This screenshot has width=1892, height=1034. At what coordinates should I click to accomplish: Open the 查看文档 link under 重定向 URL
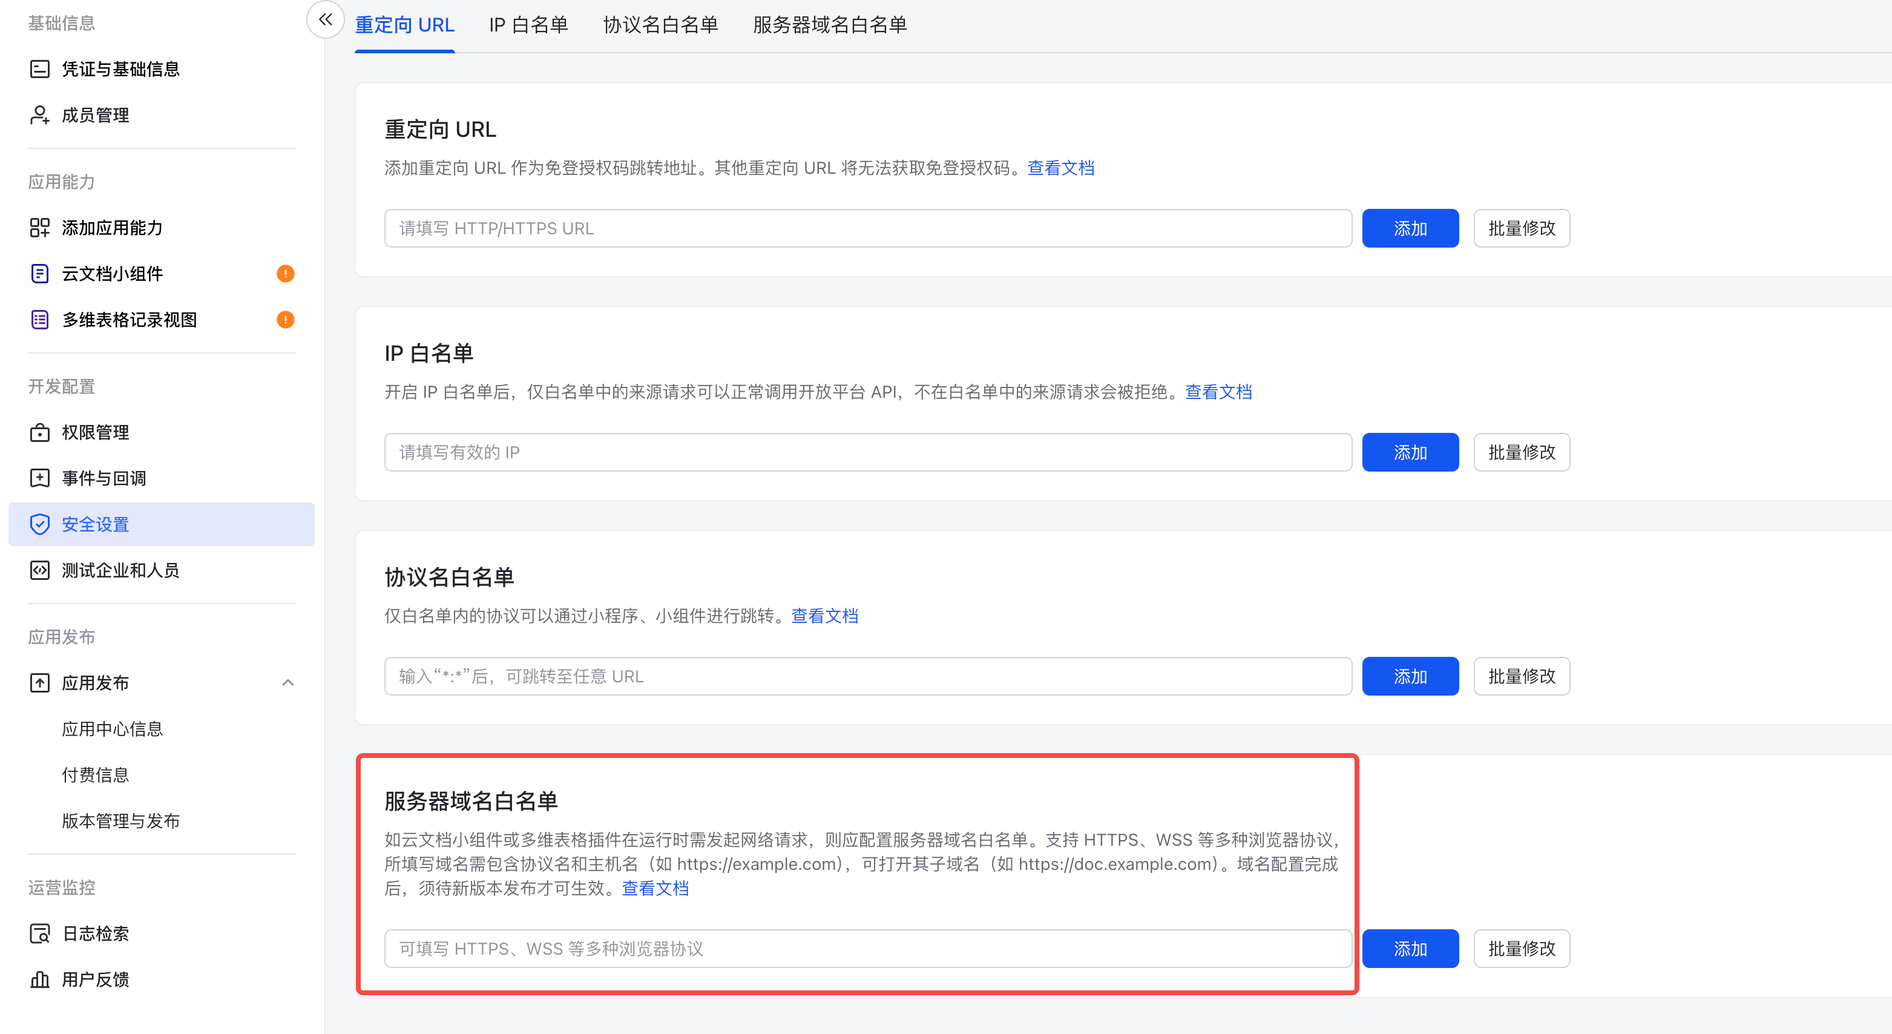click(x=1060, y=168)
